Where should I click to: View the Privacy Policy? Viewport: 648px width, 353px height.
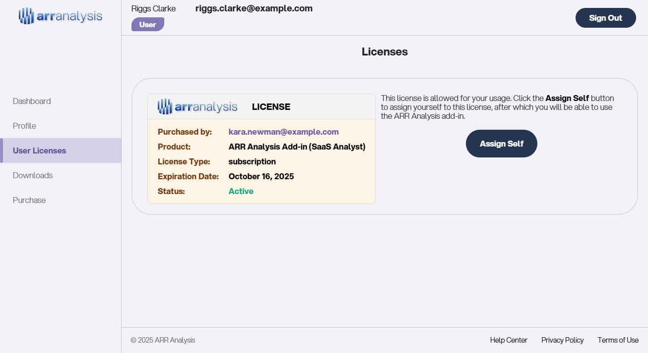click(562, 340)
